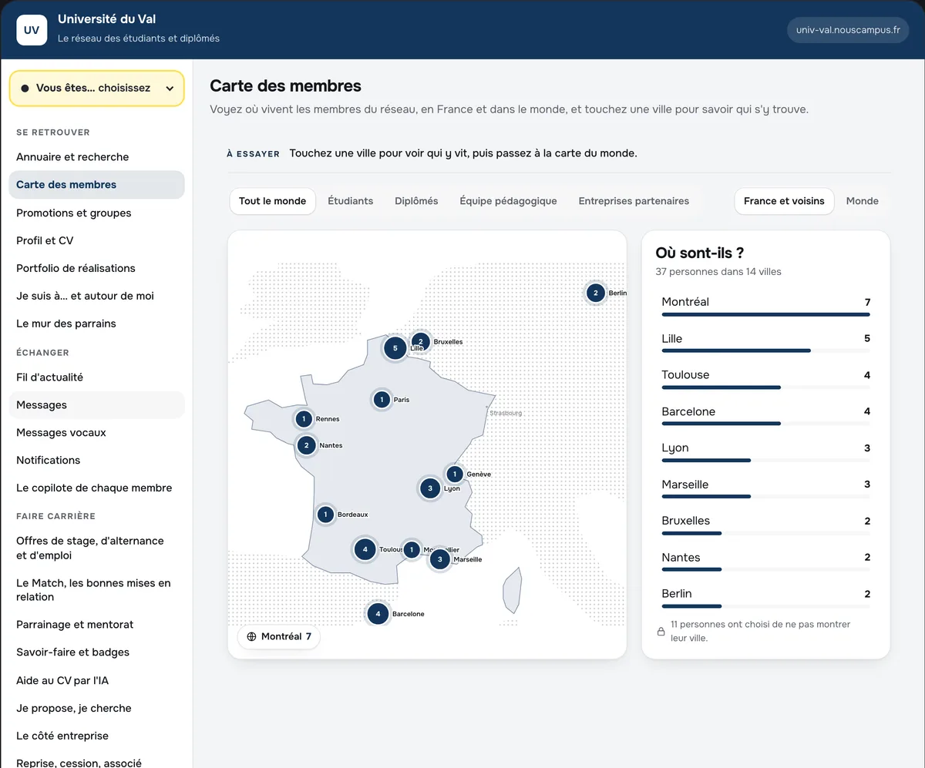Switch to the Diplômés filter tab
The width and height of the screenshot is (925, 768).
point(416,201)
